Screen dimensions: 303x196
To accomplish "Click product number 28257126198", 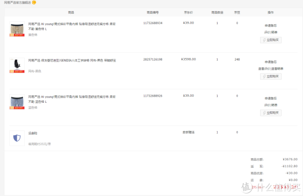I will [x=153, y=59].
